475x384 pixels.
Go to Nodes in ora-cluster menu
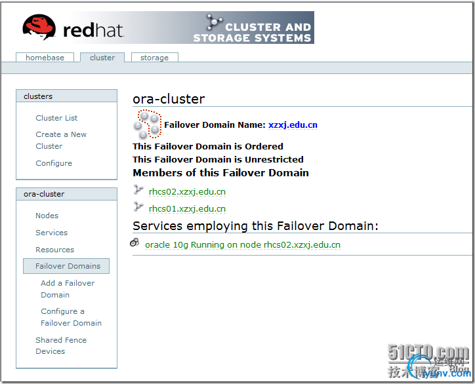coord(47,216)
